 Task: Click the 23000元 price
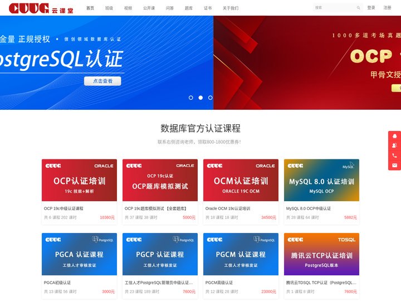tap(268, 292)
